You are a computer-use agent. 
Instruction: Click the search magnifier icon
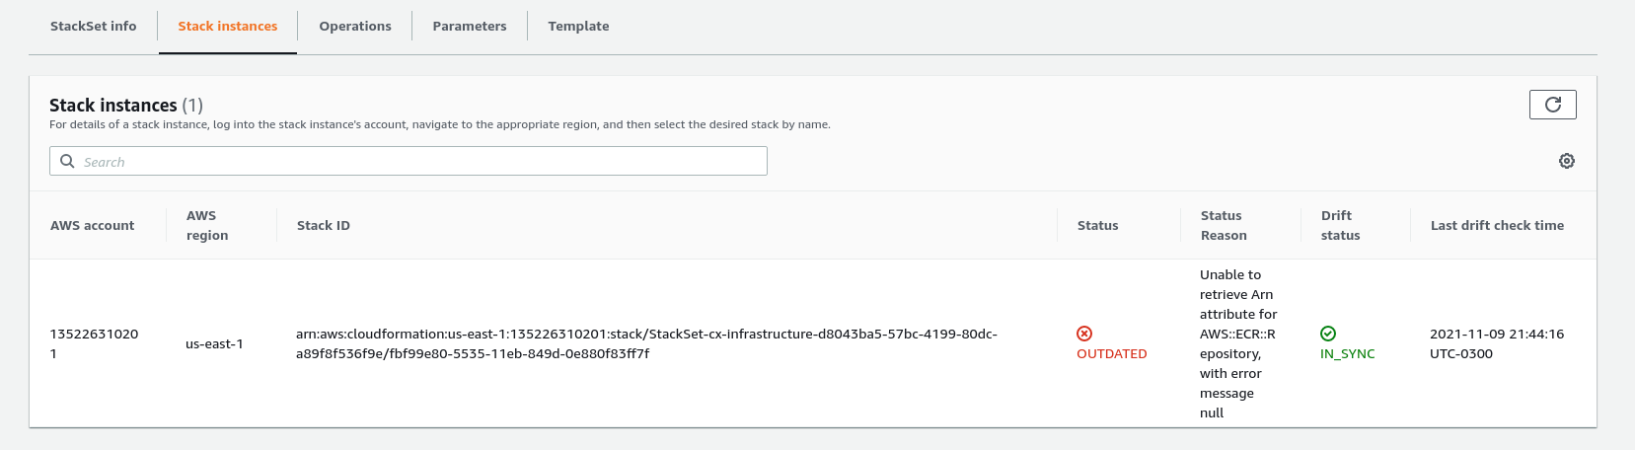[x=67, y=161]
